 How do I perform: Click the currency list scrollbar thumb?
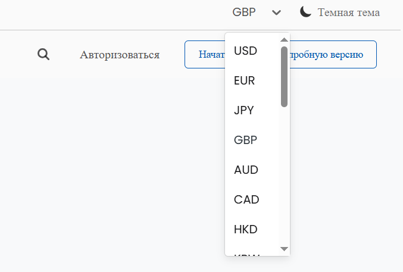coord(284,76)
